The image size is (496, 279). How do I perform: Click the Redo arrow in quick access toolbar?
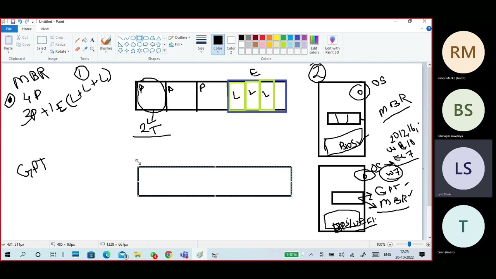pyautogui.click(x=27, y=21)
